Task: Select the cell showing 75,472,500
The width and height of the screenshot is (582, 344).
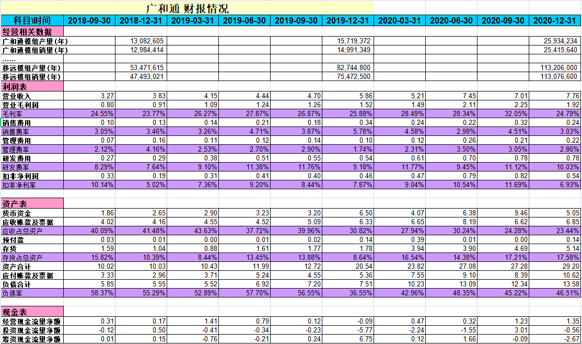Action: point(348,76)
